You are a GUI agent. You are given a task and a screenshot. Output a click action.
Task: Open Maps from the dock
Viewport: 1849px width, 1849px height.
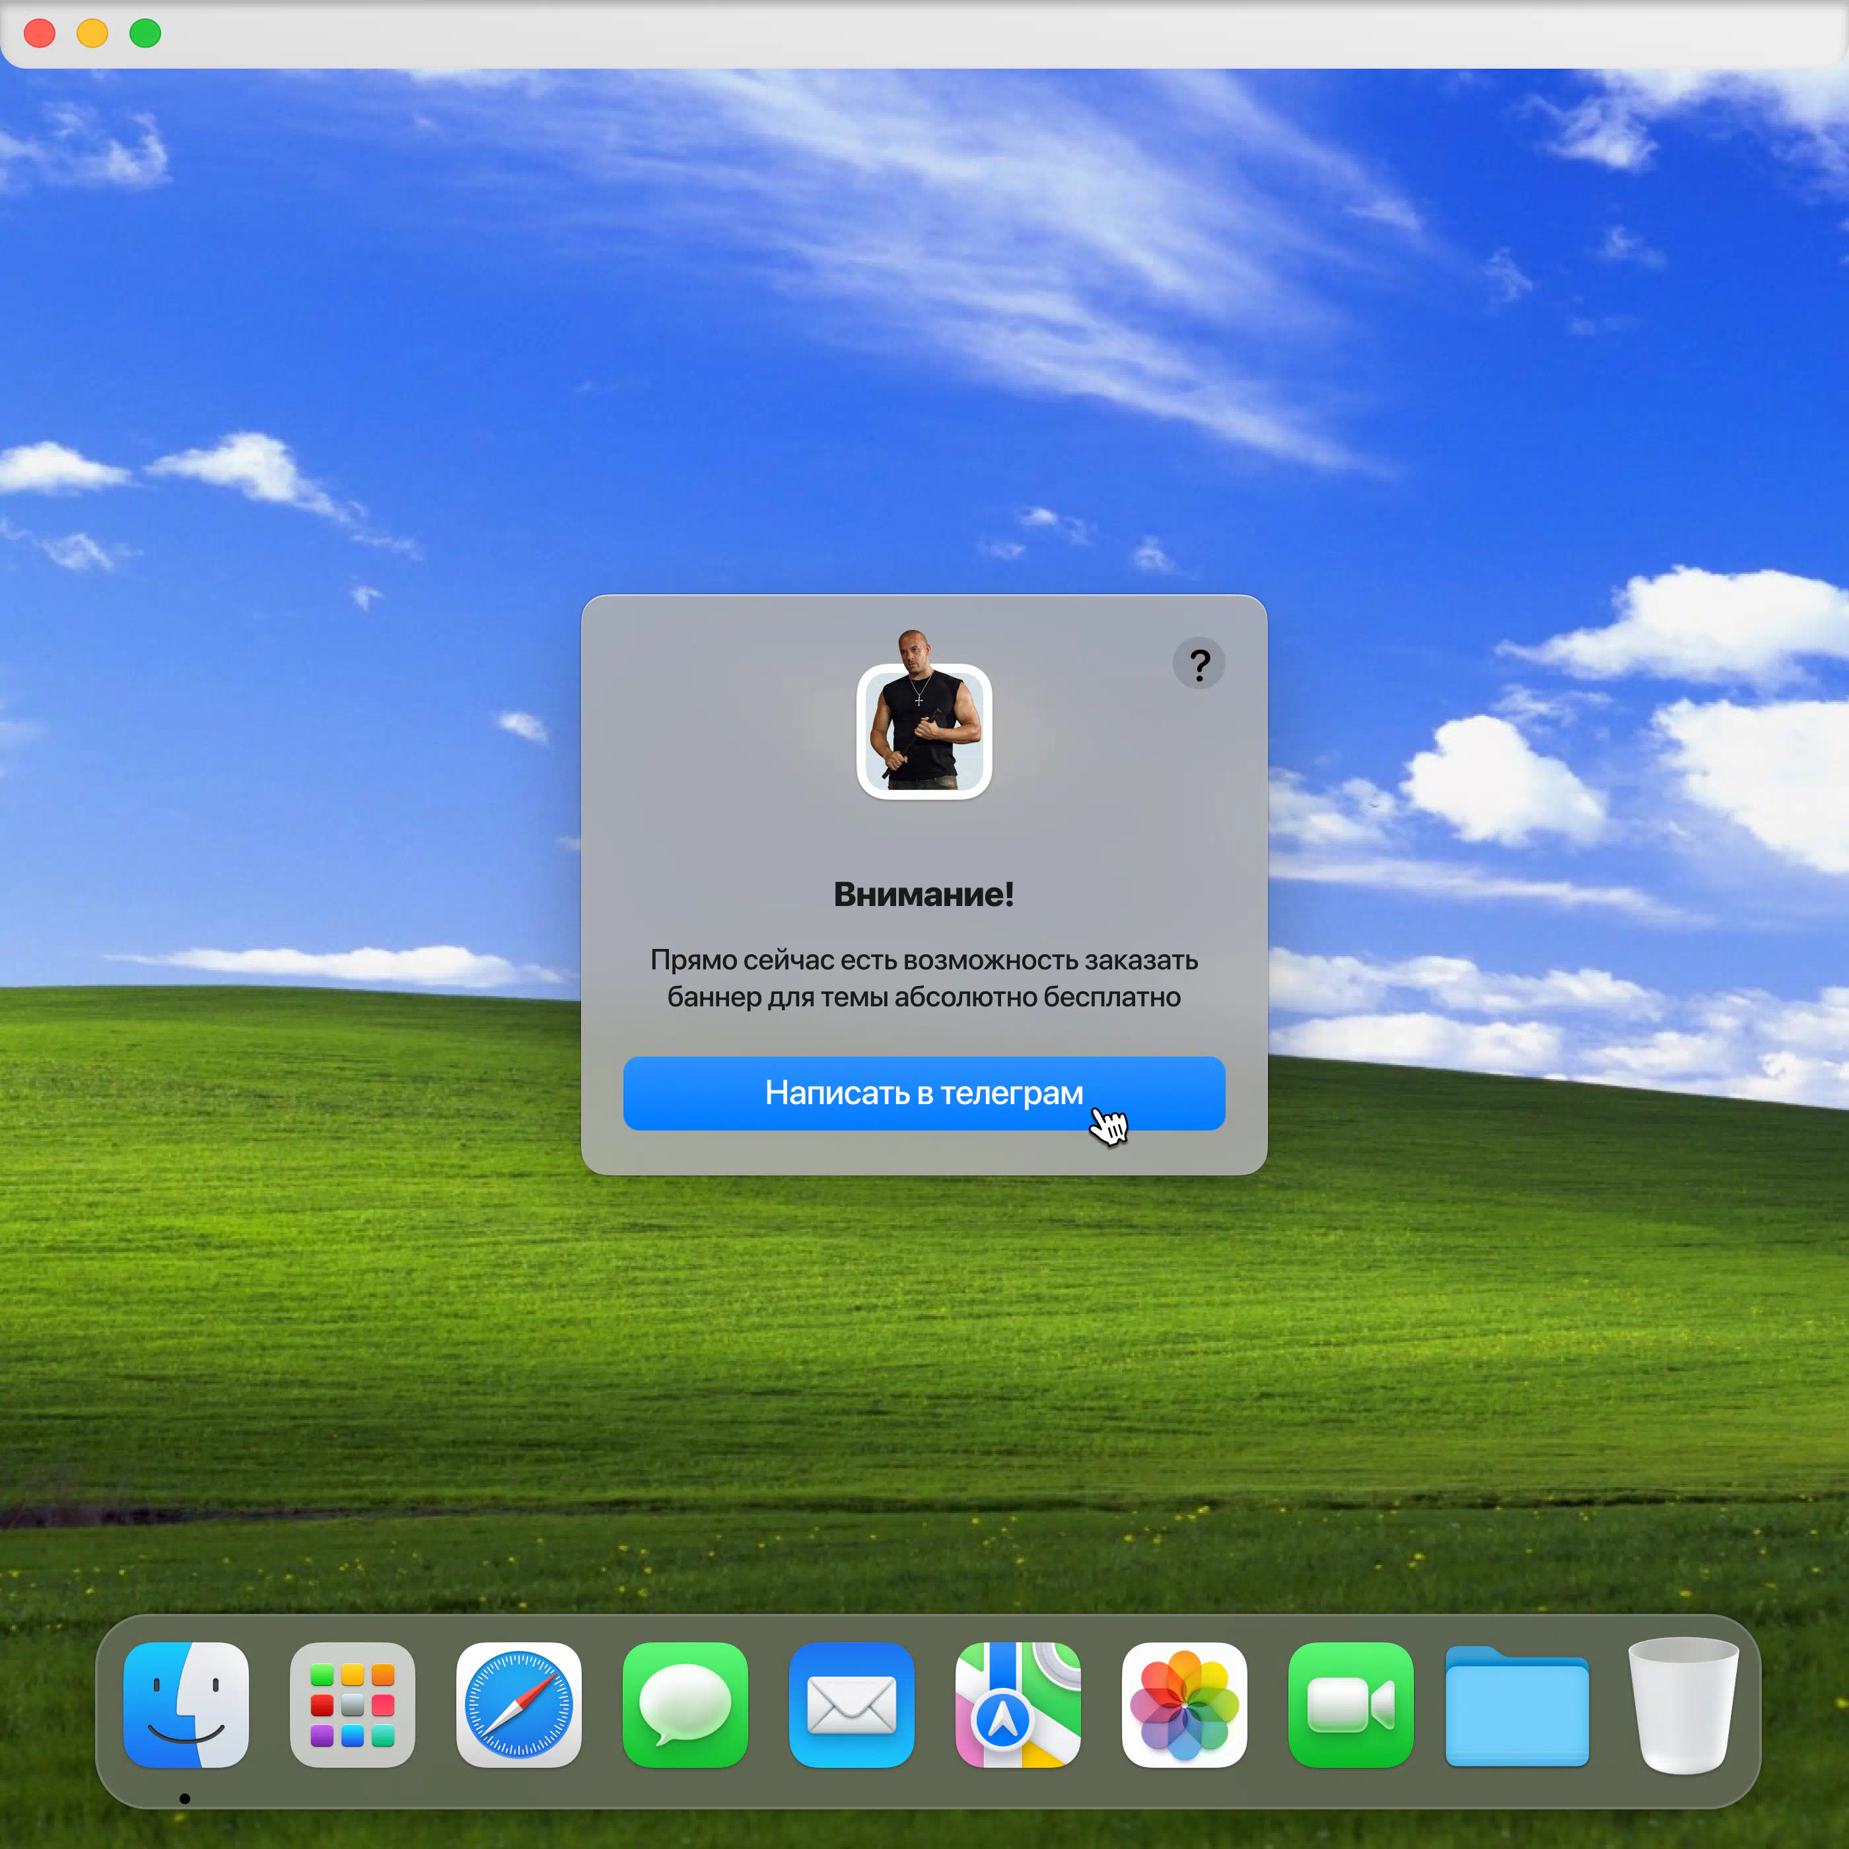(x=1018, y=1704)
